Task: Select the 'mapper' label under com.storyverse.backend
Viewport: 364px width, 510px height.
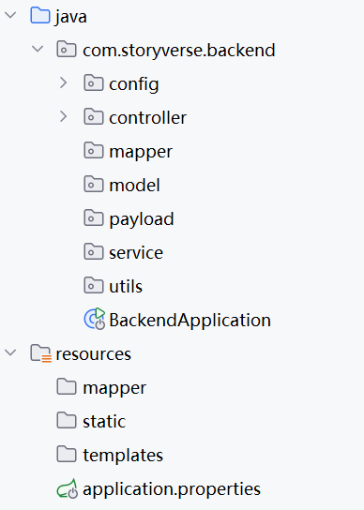Action: click(141, 152)
